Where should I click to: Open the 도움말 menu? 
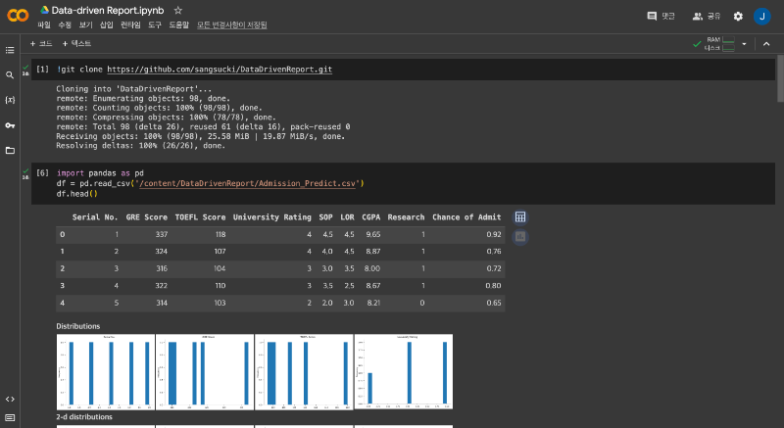pos(178,24)
